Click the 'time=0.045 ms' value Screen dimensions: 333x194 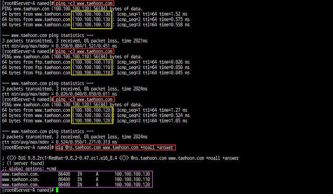174,73
